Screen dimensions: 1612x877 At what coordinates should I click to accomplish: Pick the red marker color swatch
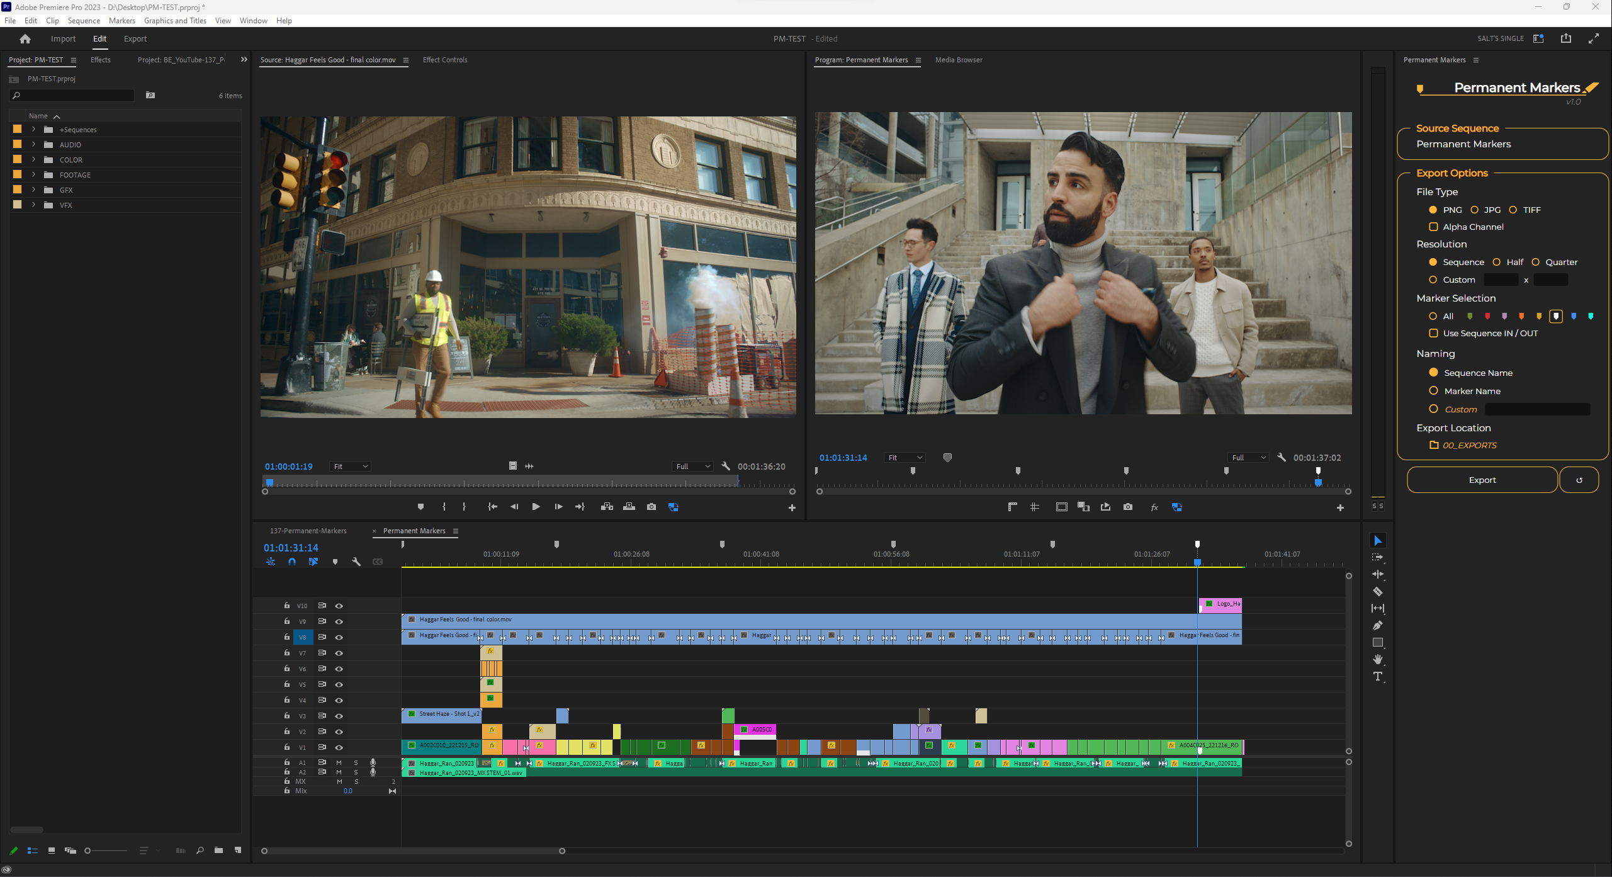(x=1487, y=316)
